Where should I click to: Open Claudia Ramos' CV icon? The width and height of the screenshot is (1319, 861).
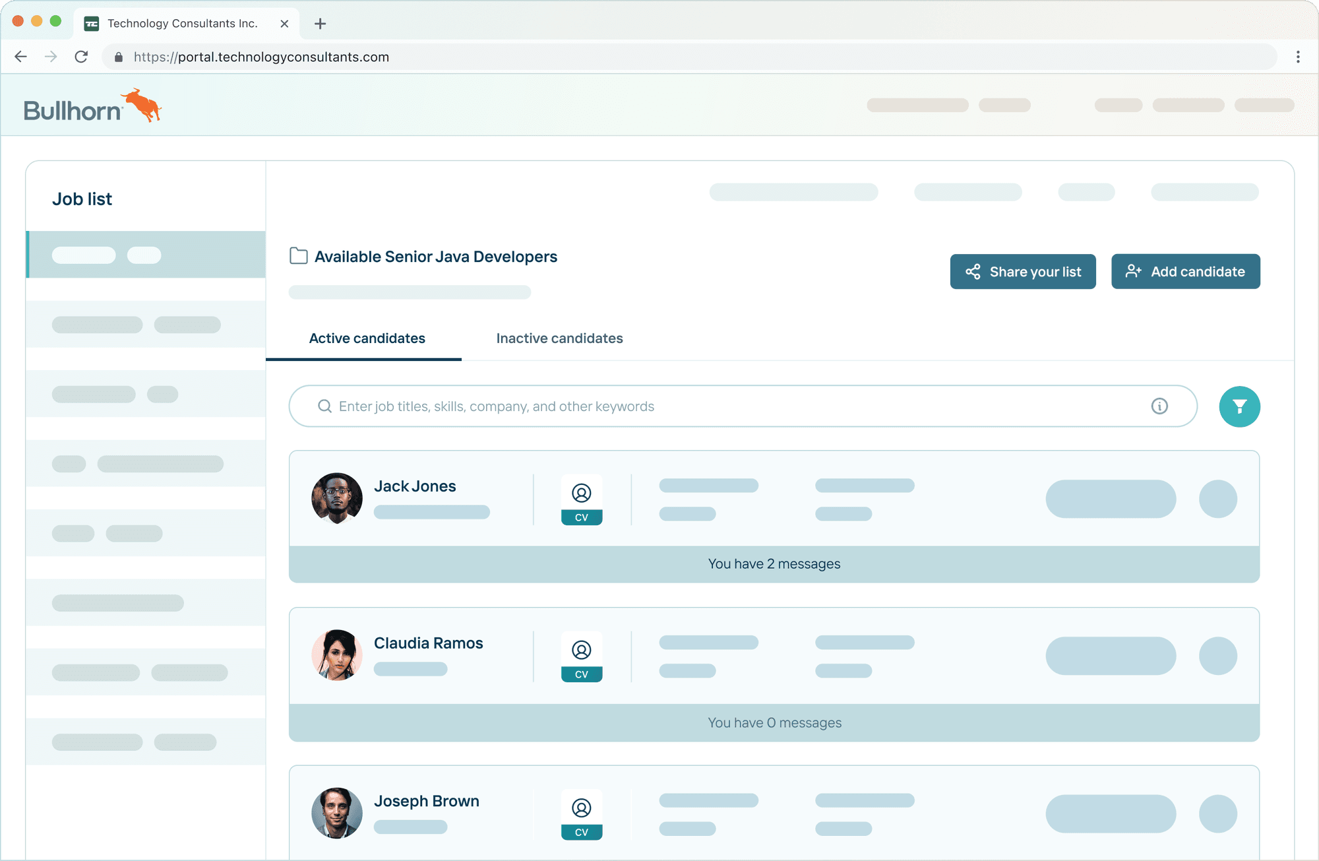click(x=581, y=656)
